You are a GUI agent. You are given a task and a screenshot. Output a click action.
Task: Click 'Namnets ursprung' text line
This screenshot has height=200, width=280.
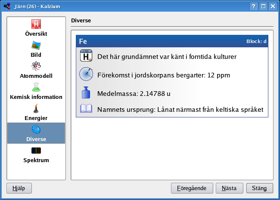pyautogui.click(x=180, y=109)
